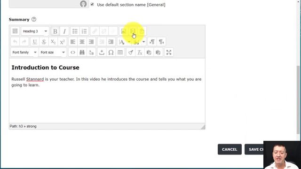Click the redo arrow icon
The image size is (301, 169).
tap(24, 42)
